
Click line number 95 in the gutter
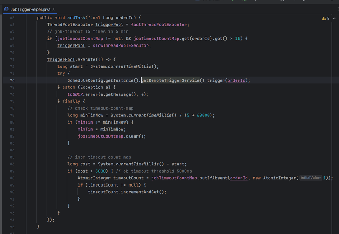click(x=12, y=227)
